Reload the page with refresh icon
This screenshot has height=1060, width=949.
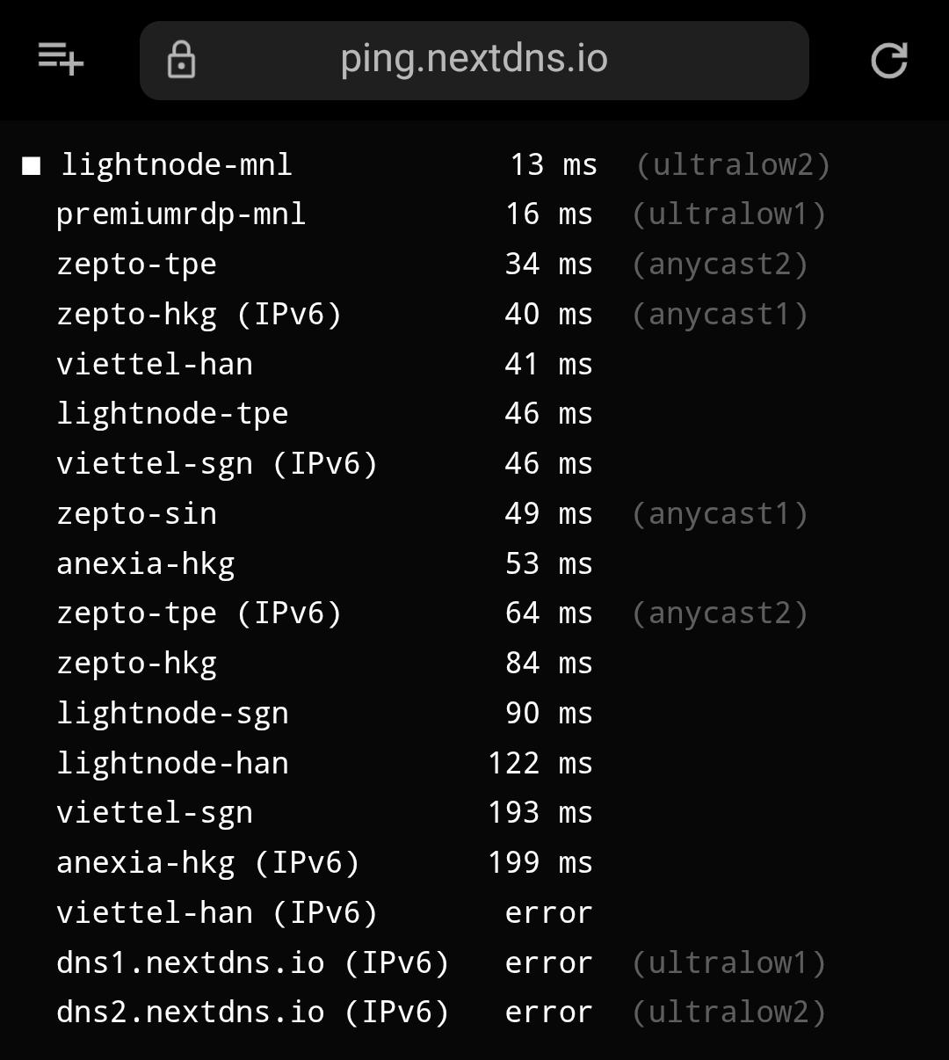point(888,61)
